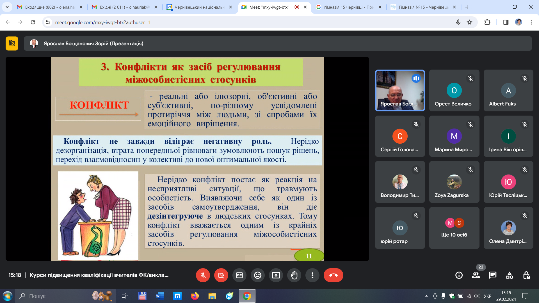Toggle closed captions
Viewport: 539px width, 303px height.
pyautogui.click(x=239, y=275)
